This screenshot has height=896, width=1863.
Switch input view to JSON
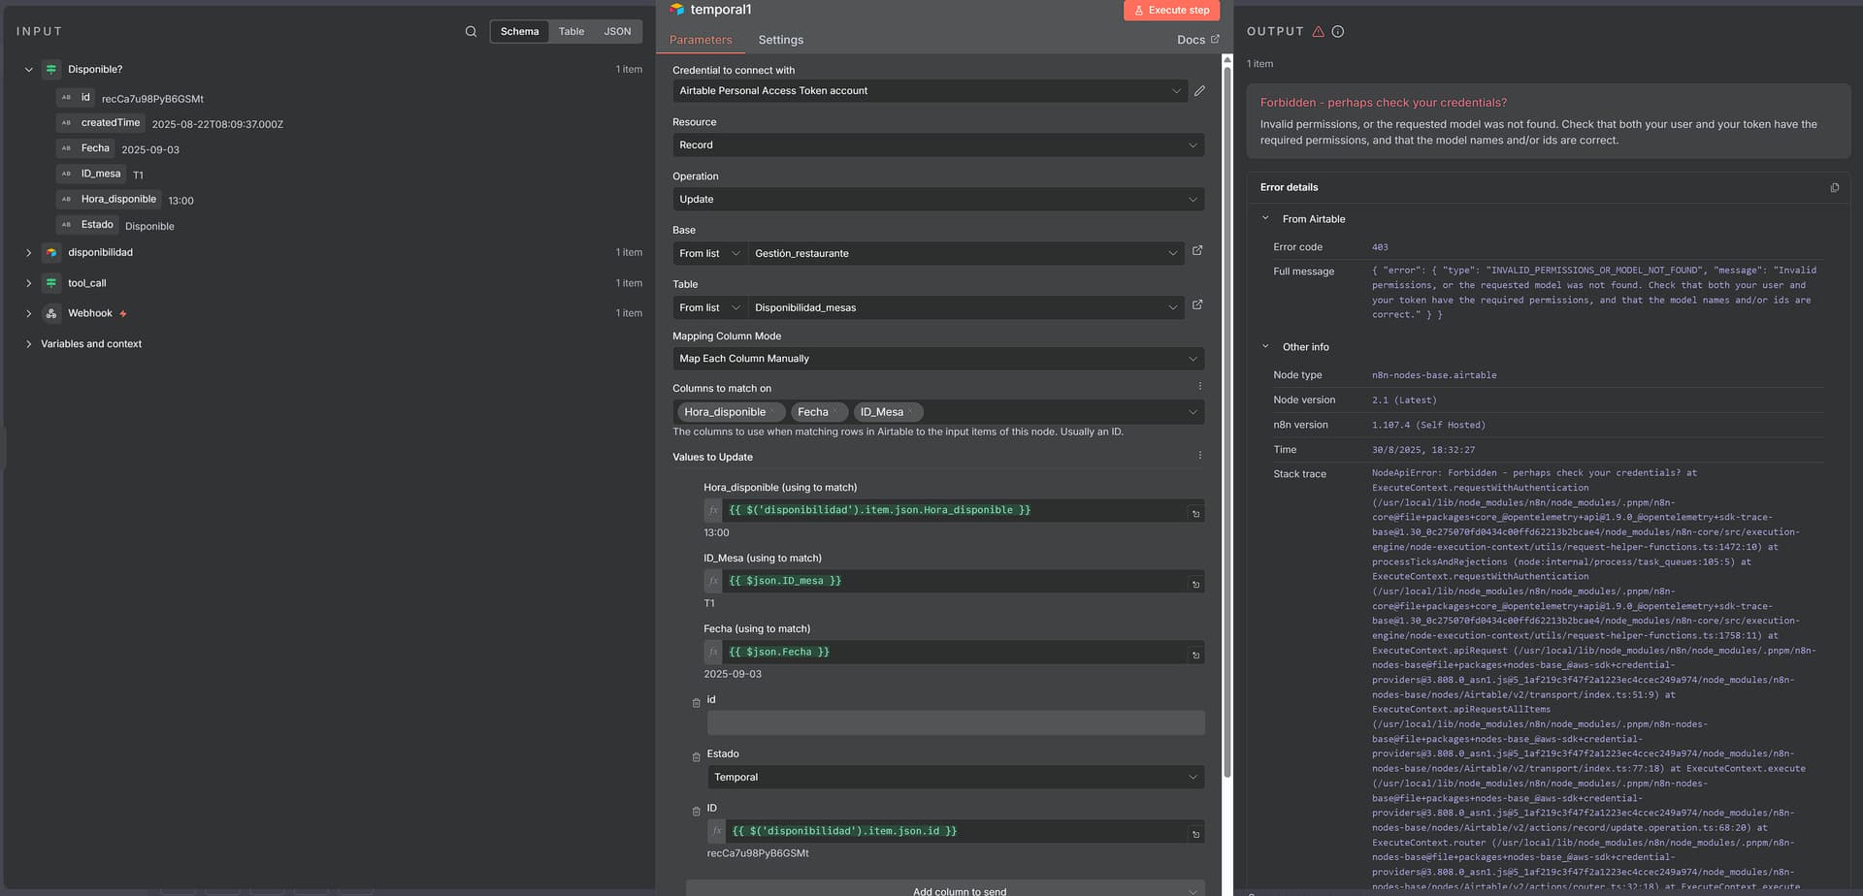[617, 32]
